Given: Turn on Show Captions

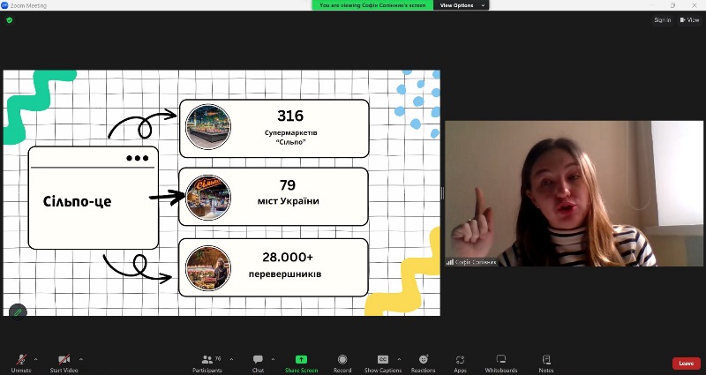Looking at the screenshot, I should click(x=383, y=364).
